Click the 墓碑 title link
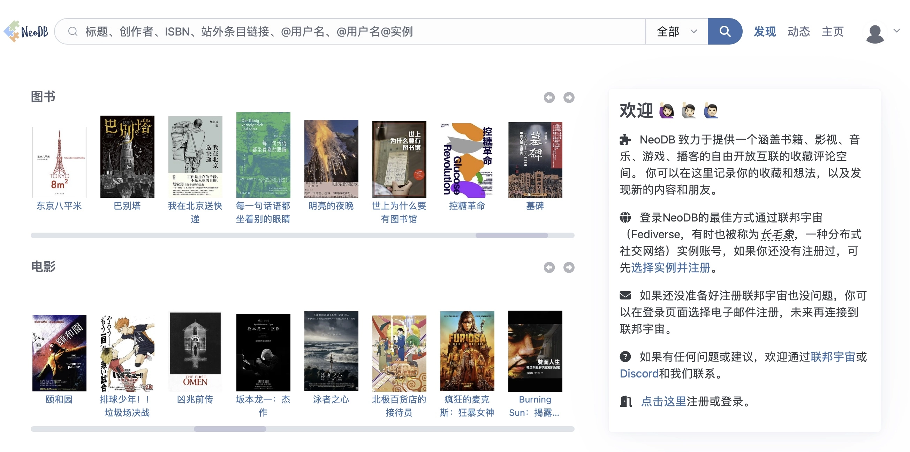 pyautogui.click(x=535, y=206)
